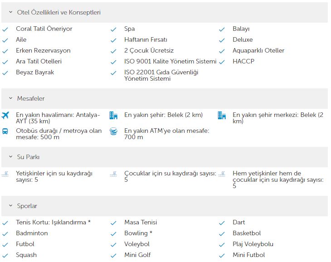
Task: Click the Mini Golf item
Action: click(137, 255)
